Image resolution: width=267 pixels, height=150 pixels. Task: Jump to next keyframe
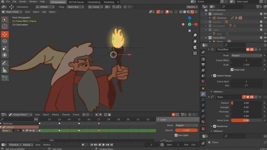point(108,145)
